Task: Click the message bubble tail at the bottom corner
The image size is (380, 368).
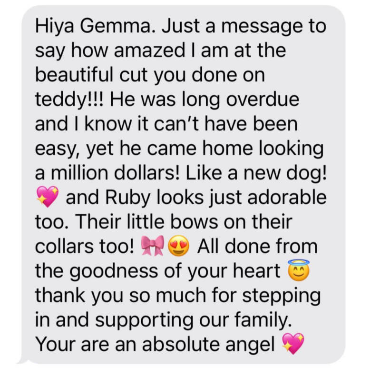Action: [x=23, y=361]
